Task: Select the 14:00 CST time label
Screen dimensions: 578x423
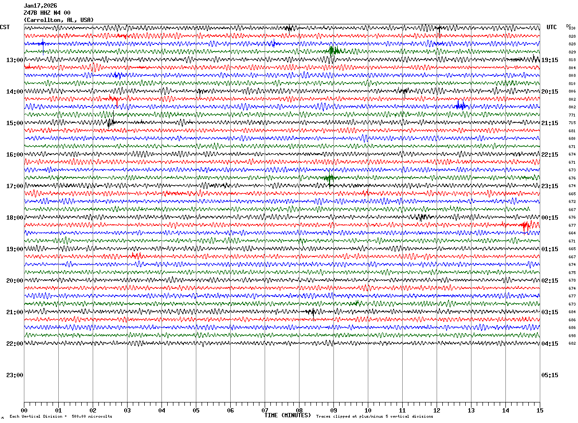Action: pos(15,92)
